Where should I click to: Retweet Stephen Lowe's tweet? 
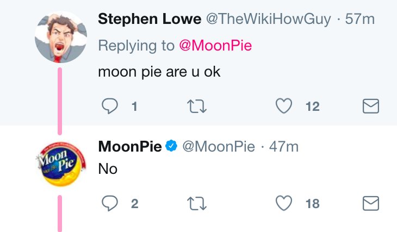[x=197, y=106]
